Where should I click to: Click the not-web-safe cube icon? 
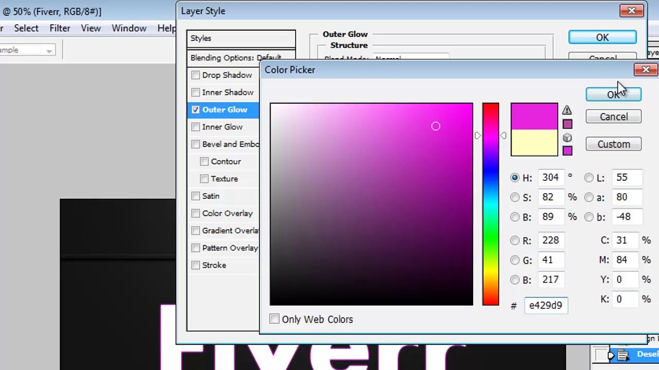click(x=567, y=138)
